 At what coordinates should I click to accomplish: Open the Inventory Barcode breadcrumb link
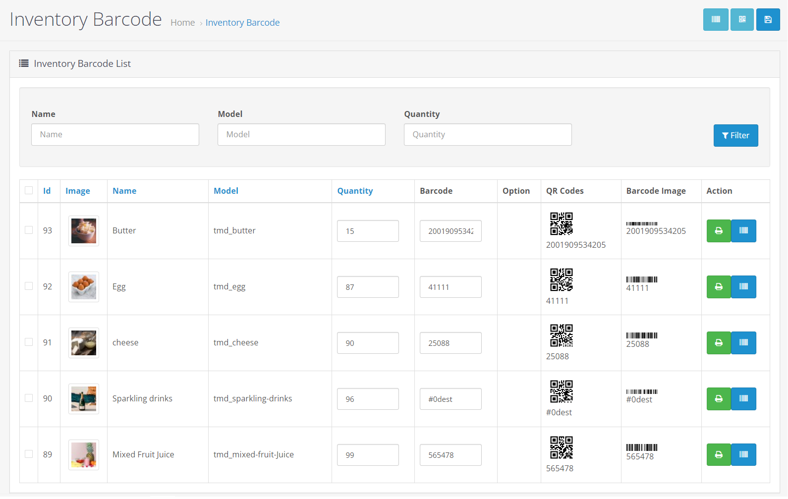pos(242,23)
